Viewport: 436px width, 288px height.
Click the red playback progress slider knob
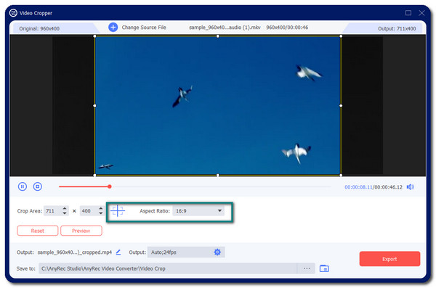tap(110, 186)
